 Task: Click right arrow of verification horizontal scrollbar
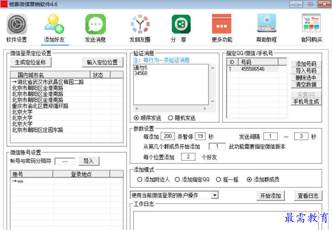tap(205, 109)
